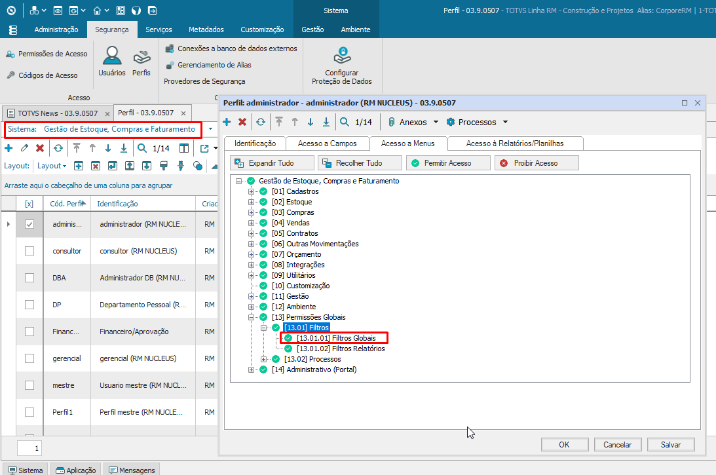The height and width of the screenshot is (475, 716).
Task: Switch to Acesso à Relatórios/Planilhas tab
Action: [x=515, y=143]
